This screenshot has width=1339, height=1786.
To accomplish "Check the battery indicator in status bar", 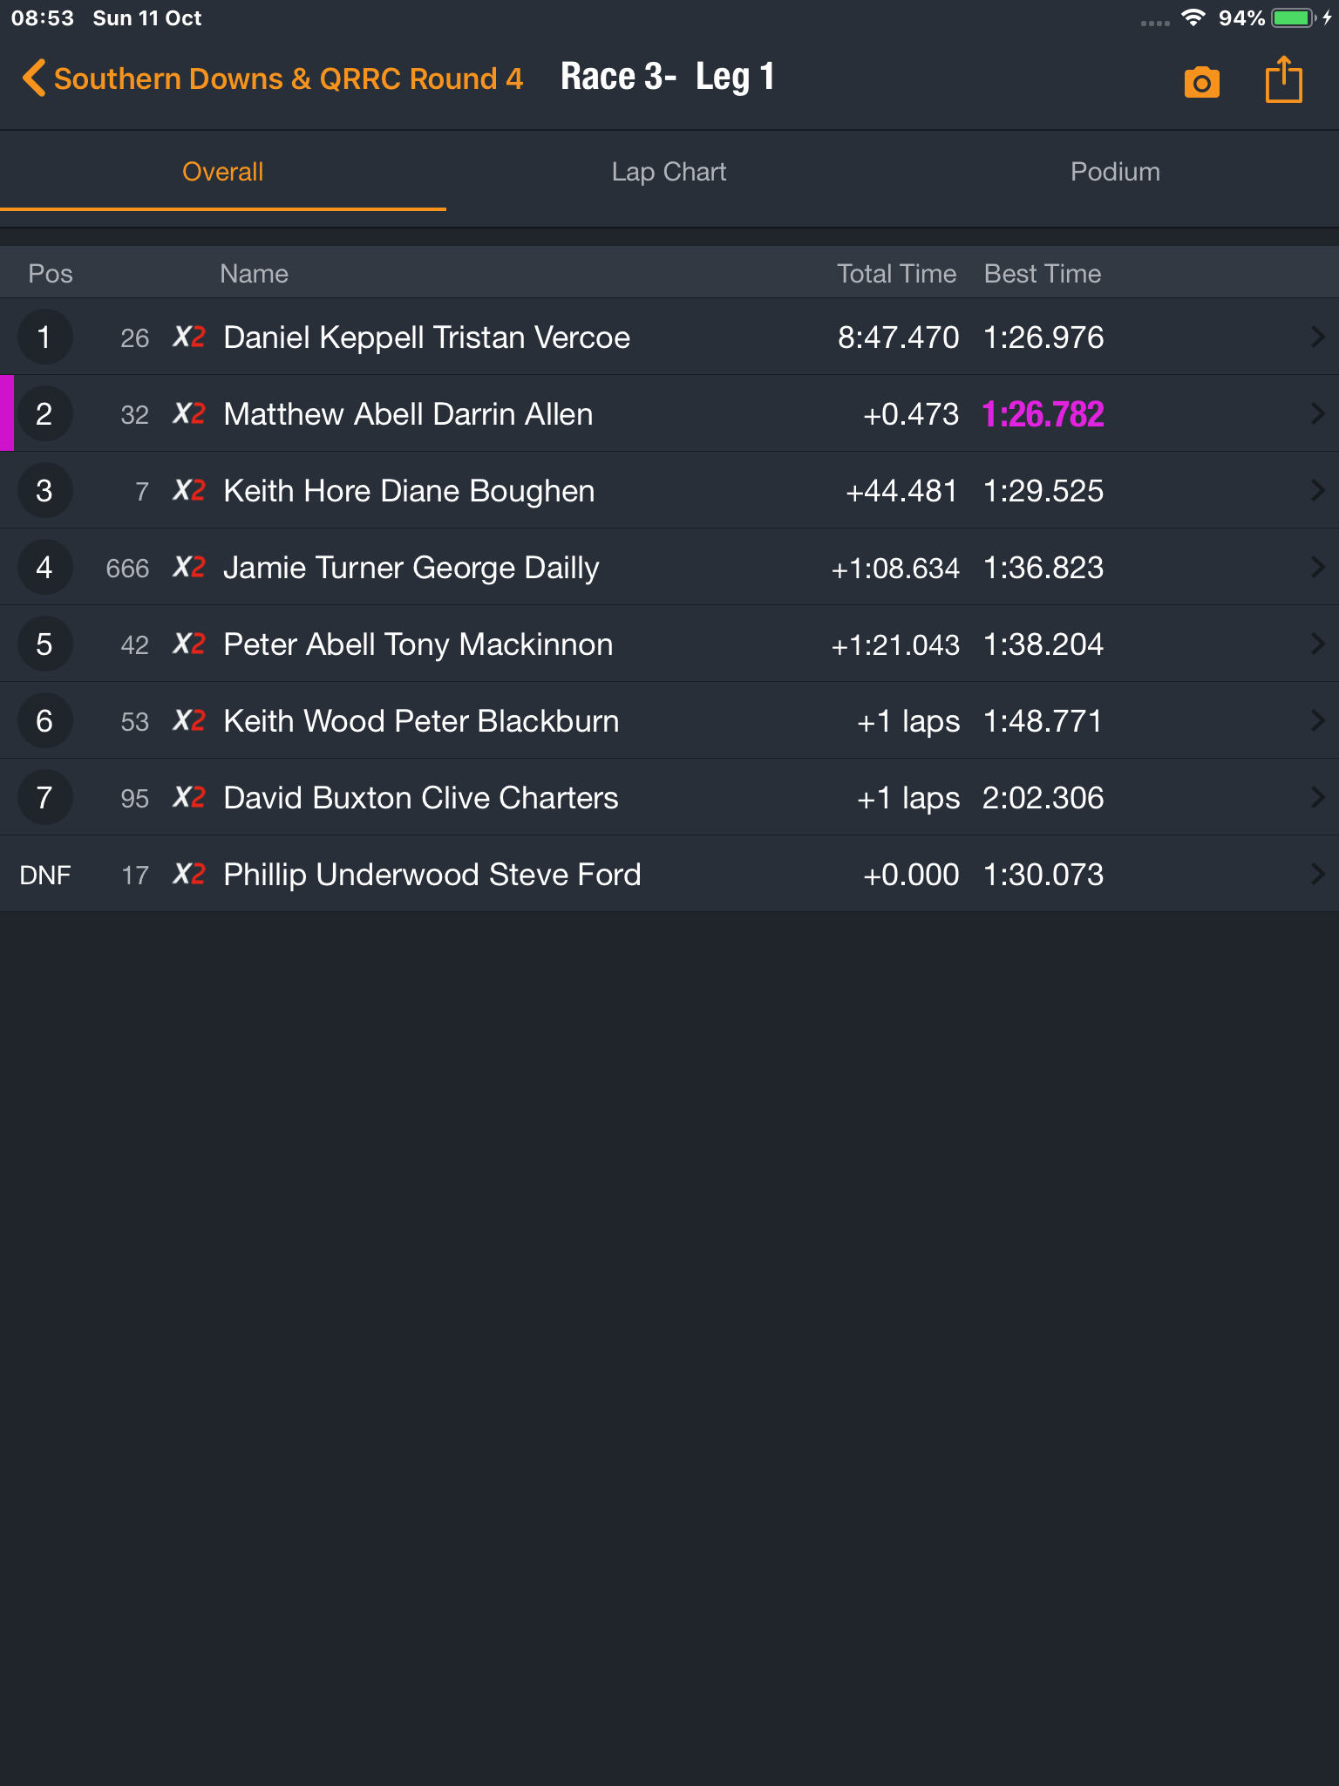I will 1294,18.
